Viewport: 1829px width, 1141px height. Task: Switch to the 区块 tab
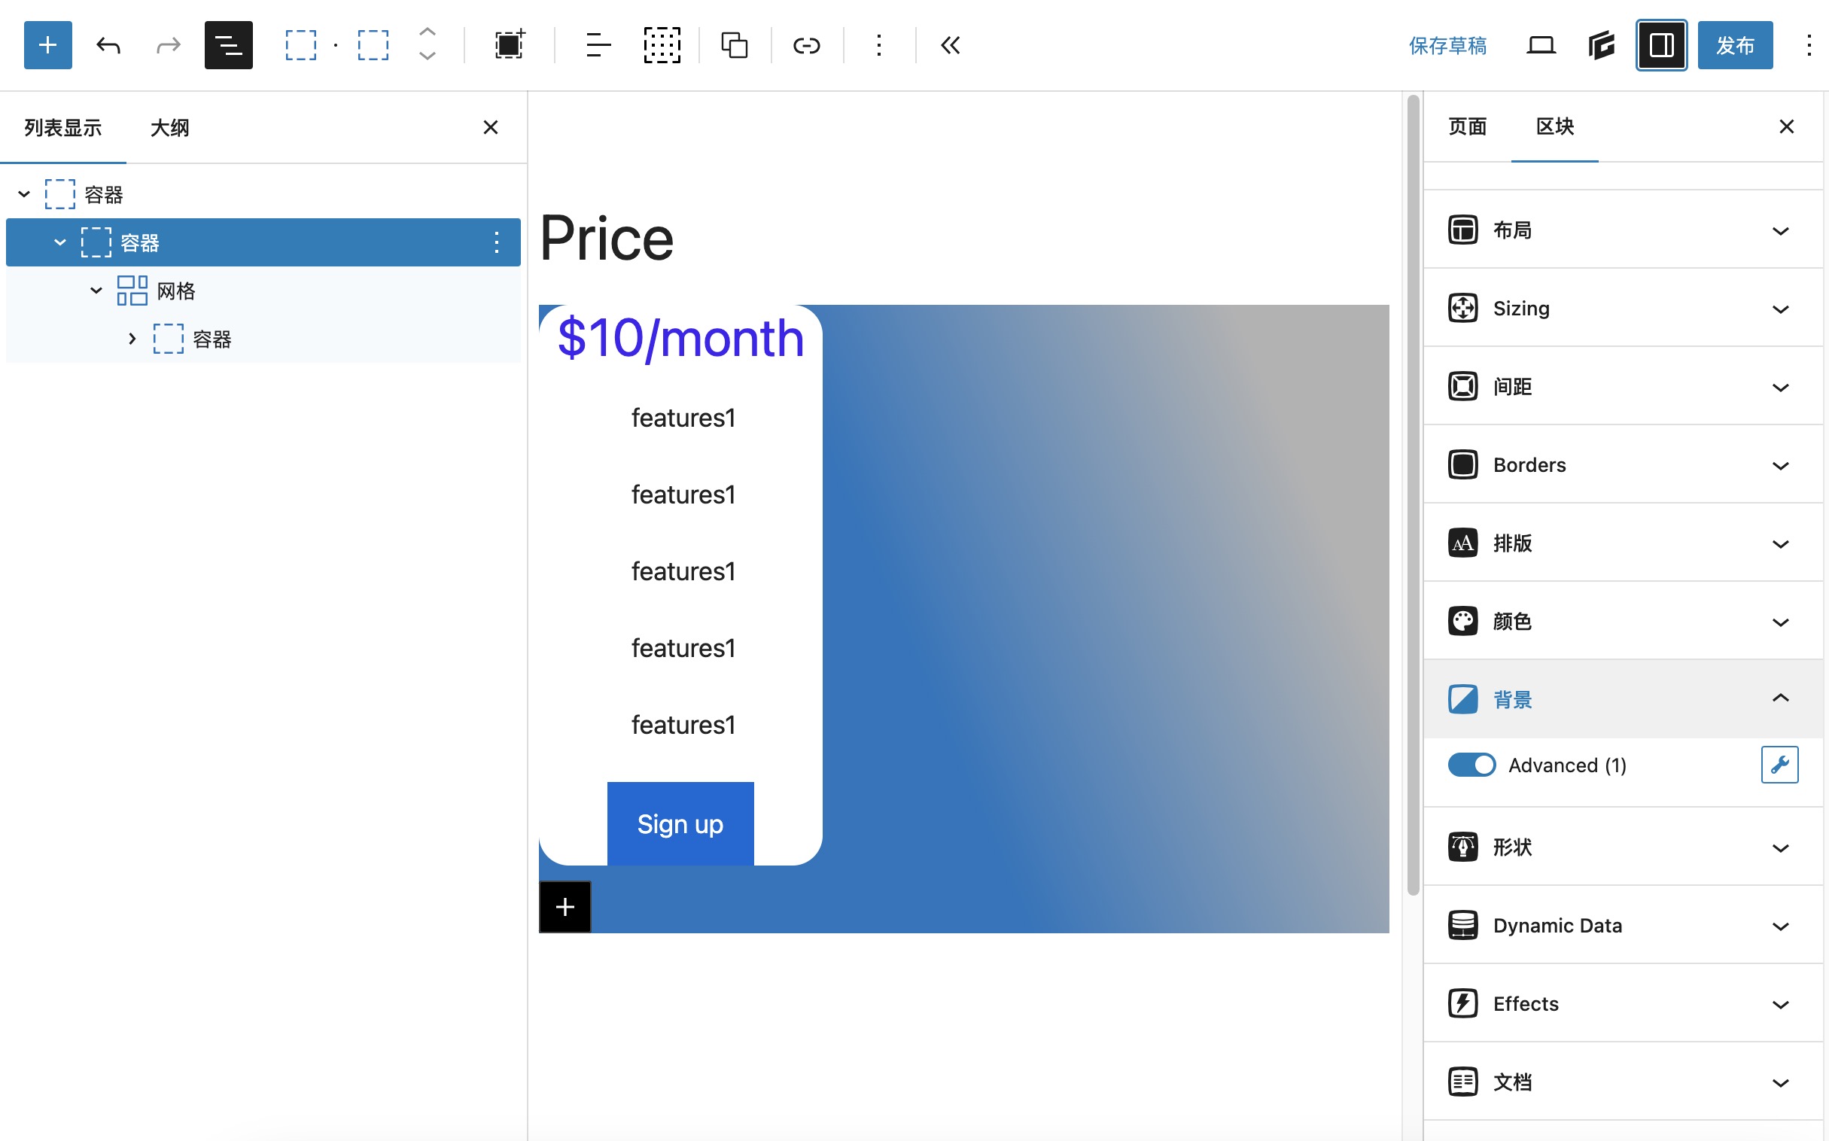pyautogui.click(x=1554, y=126)
